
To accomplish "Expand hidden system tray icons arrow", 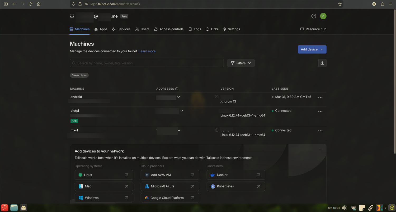I will click(386, 208).
